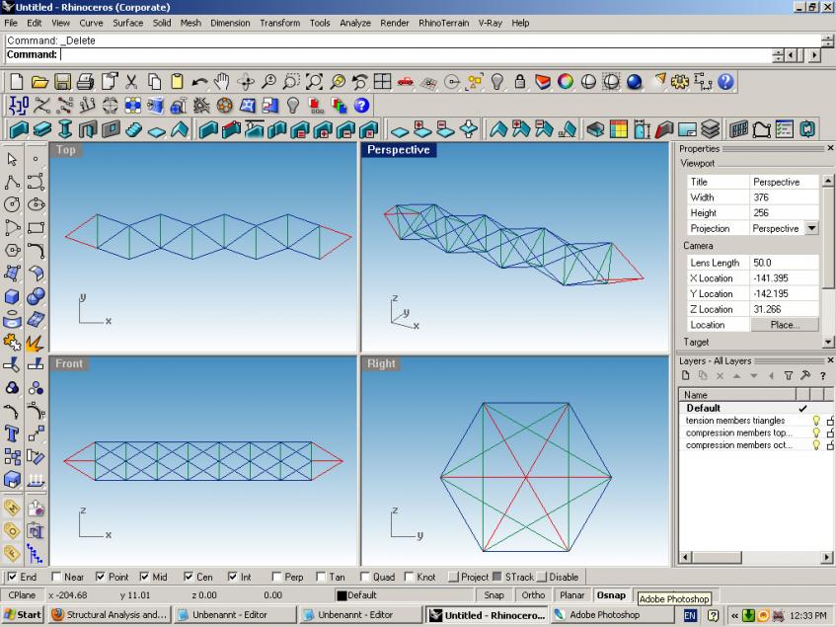Save the model with the floppy disk icon
836x627 pixels.
[x=62, y=82]
